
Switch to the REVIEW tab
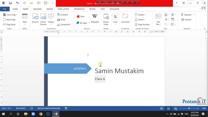pyautogui.click(x=92, y=9)
